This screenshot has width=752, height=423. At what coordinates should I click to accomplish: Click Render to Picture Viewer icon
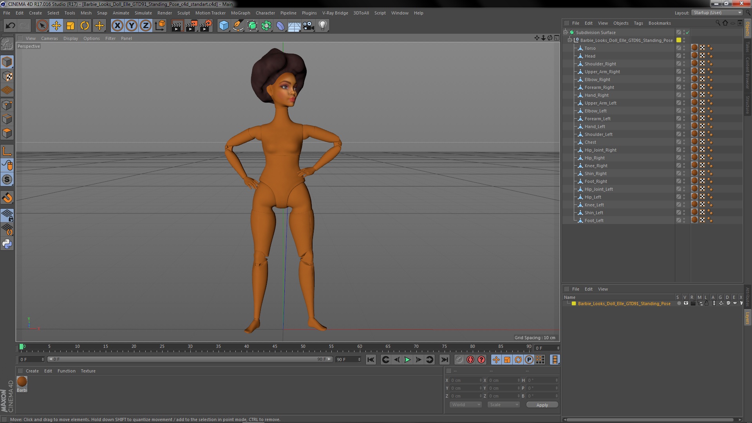click(192, 26)
